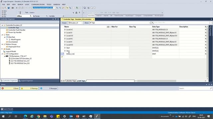
Task: Select the Timer/Counter instruction tab
Action: 119,16
